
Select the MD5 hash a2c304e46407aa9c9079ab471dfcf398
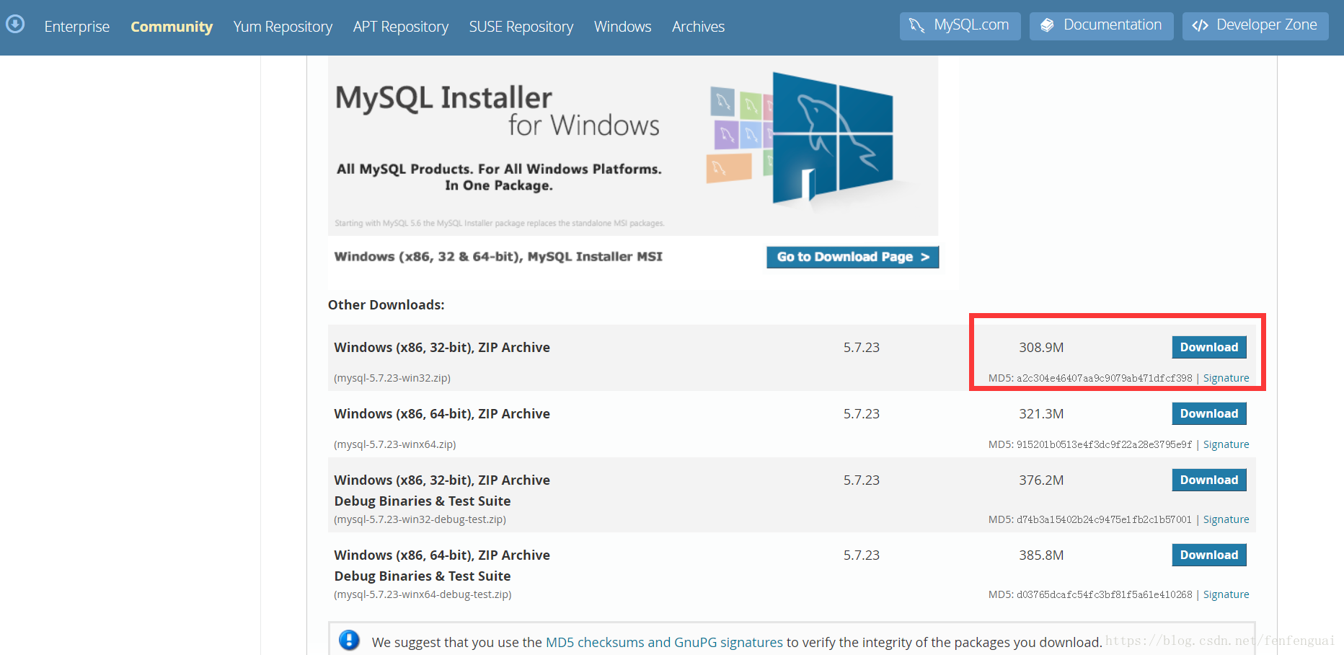1104,378
